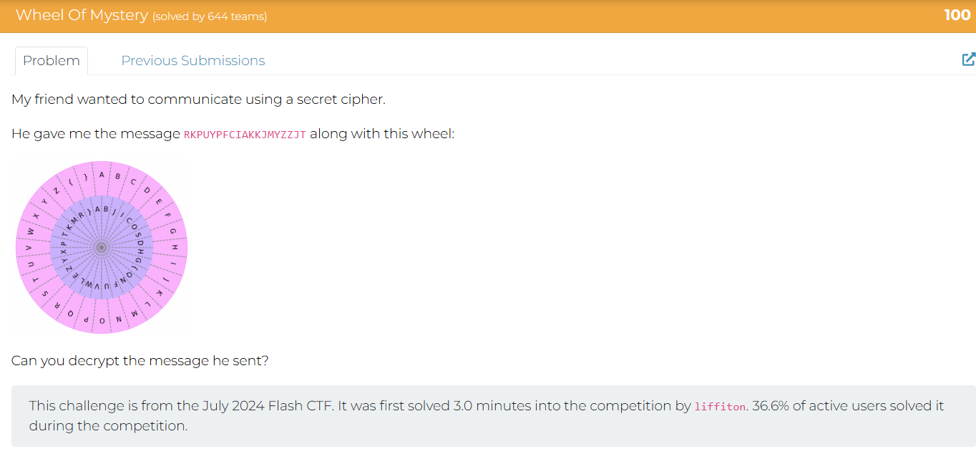
Task: Open the challenge in a new window icon
Action: point(968,59)
